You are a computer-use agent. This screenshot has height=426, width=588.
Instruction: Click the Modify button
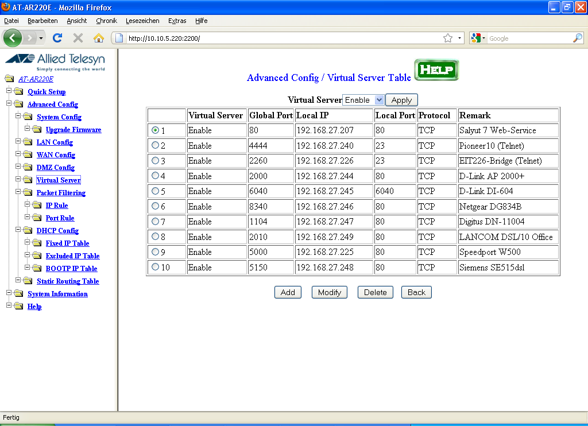pyautogui.click(x=329, y=292)
